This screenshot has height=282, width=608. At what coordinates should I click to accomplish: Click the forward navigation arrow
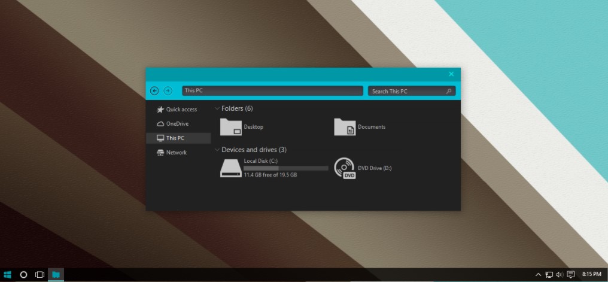pos(168,91)
